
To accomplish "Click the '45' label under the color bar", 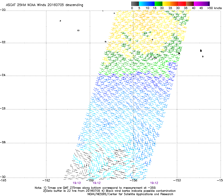I will (201, 8).
